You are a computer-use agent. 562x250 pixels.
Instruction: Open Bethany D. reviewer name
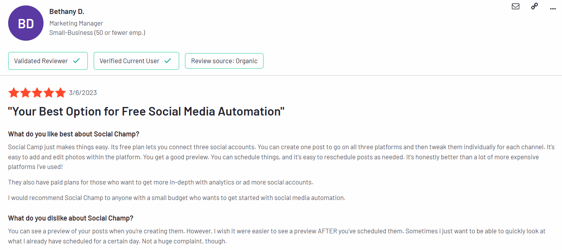coord(67,12)
